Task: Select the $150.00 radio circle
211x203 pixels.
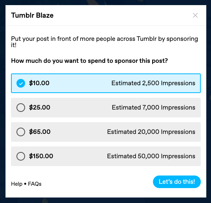Action: click(x=21, y=156)
